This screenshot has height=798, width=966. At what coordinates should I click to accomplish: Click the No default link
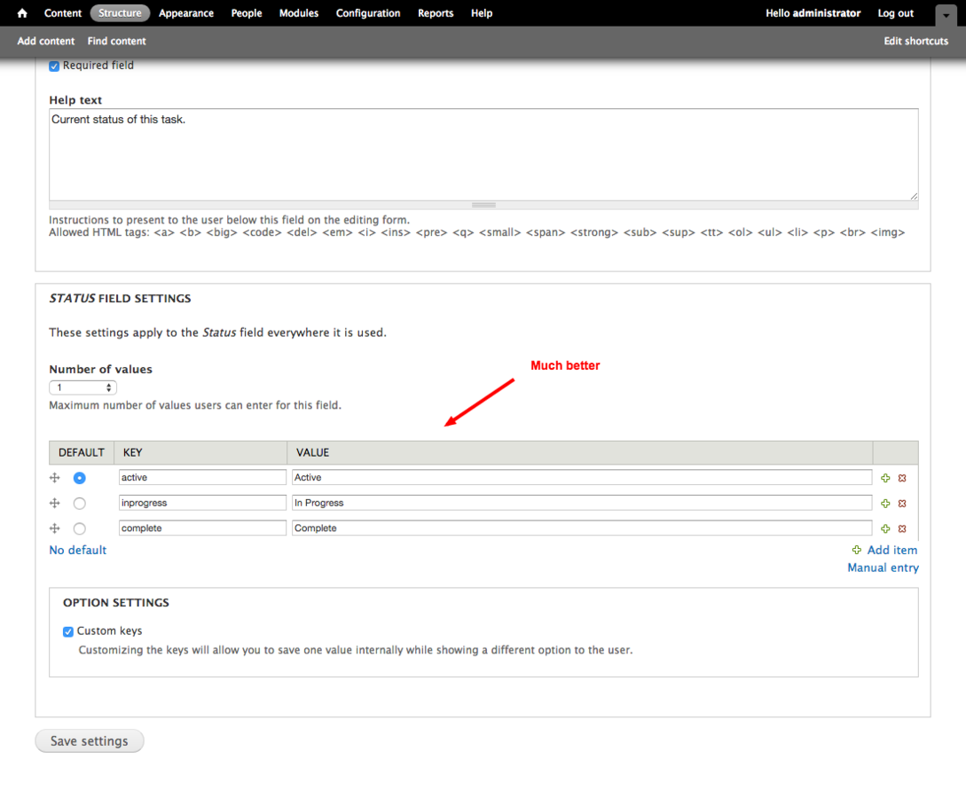(x=78, y=550)
